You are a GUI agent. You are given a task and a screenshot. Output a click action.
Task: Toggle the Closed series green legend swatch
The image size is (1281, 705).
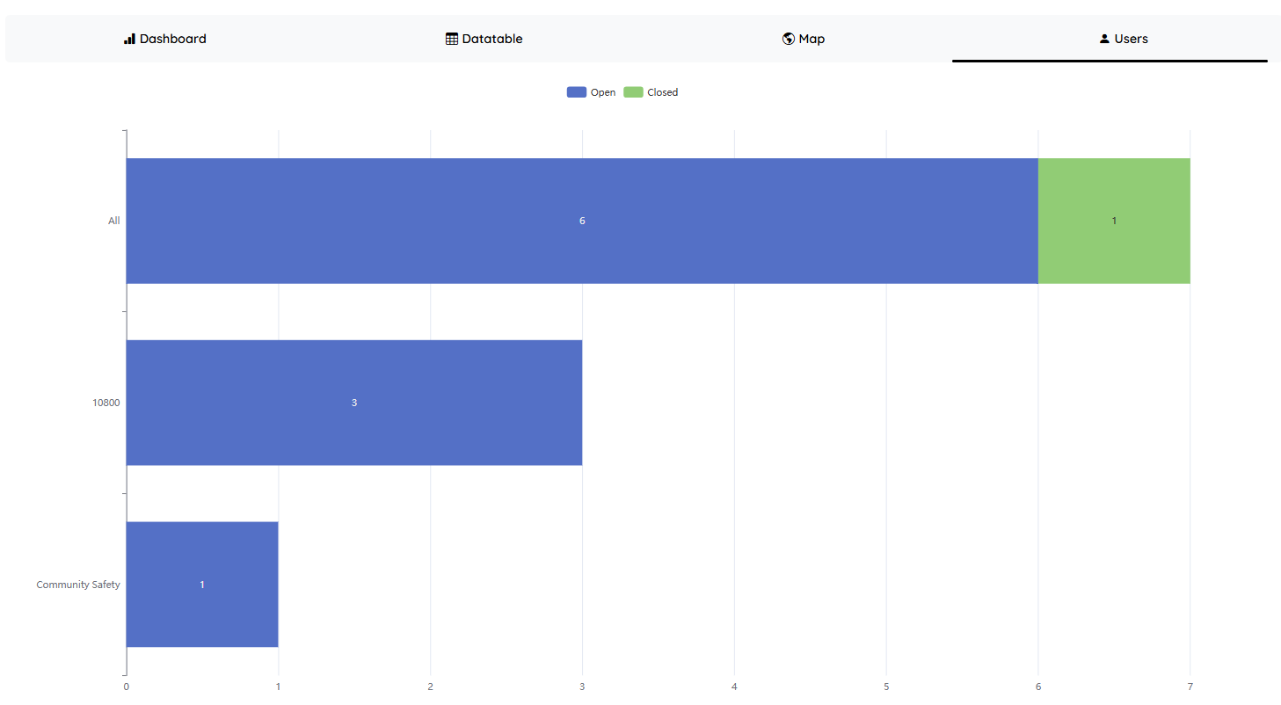[633, 92]
